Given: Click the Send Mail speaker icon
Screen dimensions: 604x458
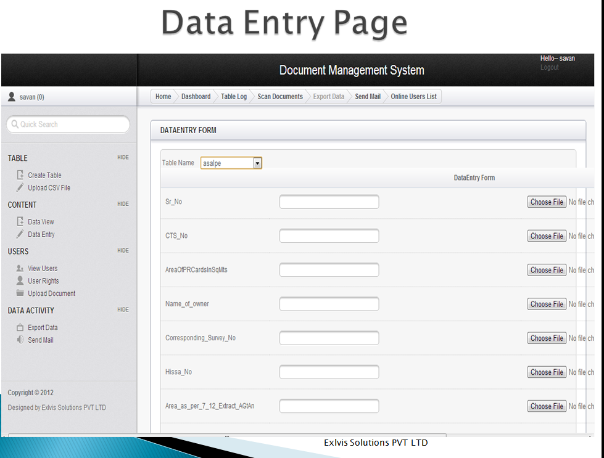Looking at the screenshot, I should [20, 340].
